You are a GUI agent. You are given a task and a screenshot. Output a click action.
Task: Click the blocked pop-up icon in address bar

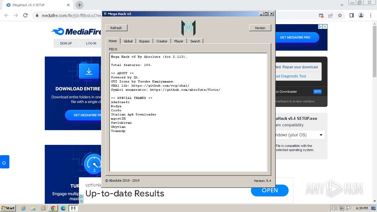click(321, 15)
